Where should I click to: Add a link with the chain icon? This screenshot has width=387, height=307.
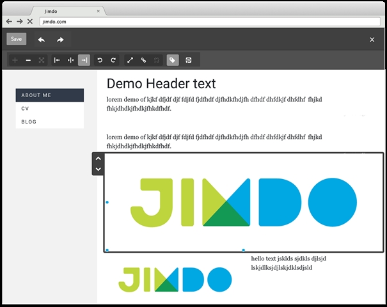[x=143, y=60]
